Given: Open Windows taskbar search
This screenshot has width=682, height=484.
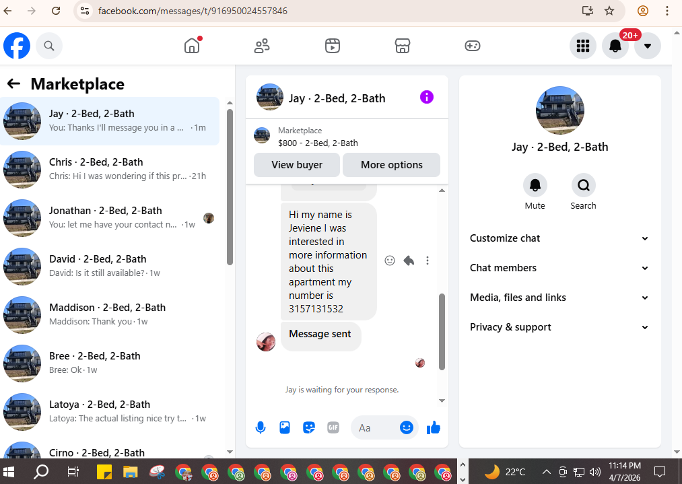Looking at the screenshot, I should click(x=41, y=472).
